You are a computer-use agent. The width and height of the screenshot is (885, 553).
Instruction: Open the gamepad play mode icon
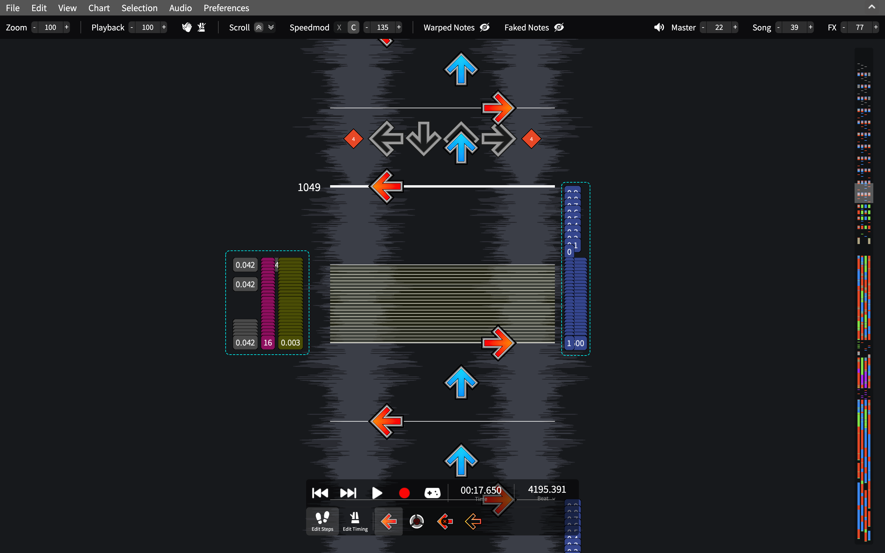[432, 493]
